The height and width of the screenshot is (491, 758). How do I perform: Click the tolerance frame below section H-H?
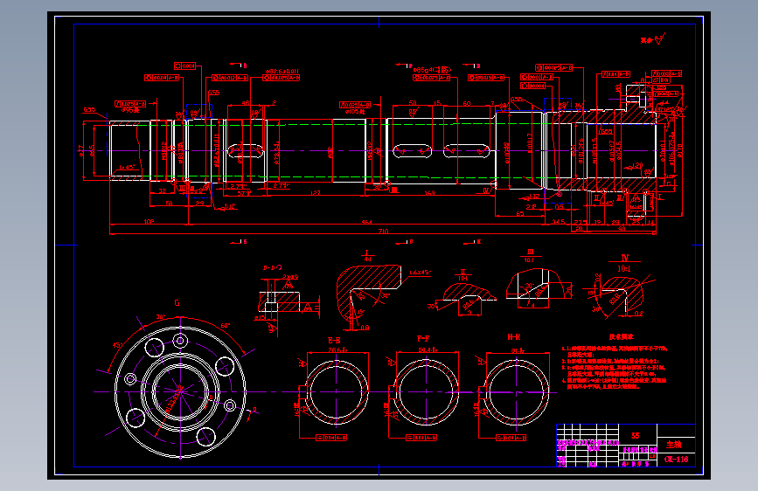point(511,438)
